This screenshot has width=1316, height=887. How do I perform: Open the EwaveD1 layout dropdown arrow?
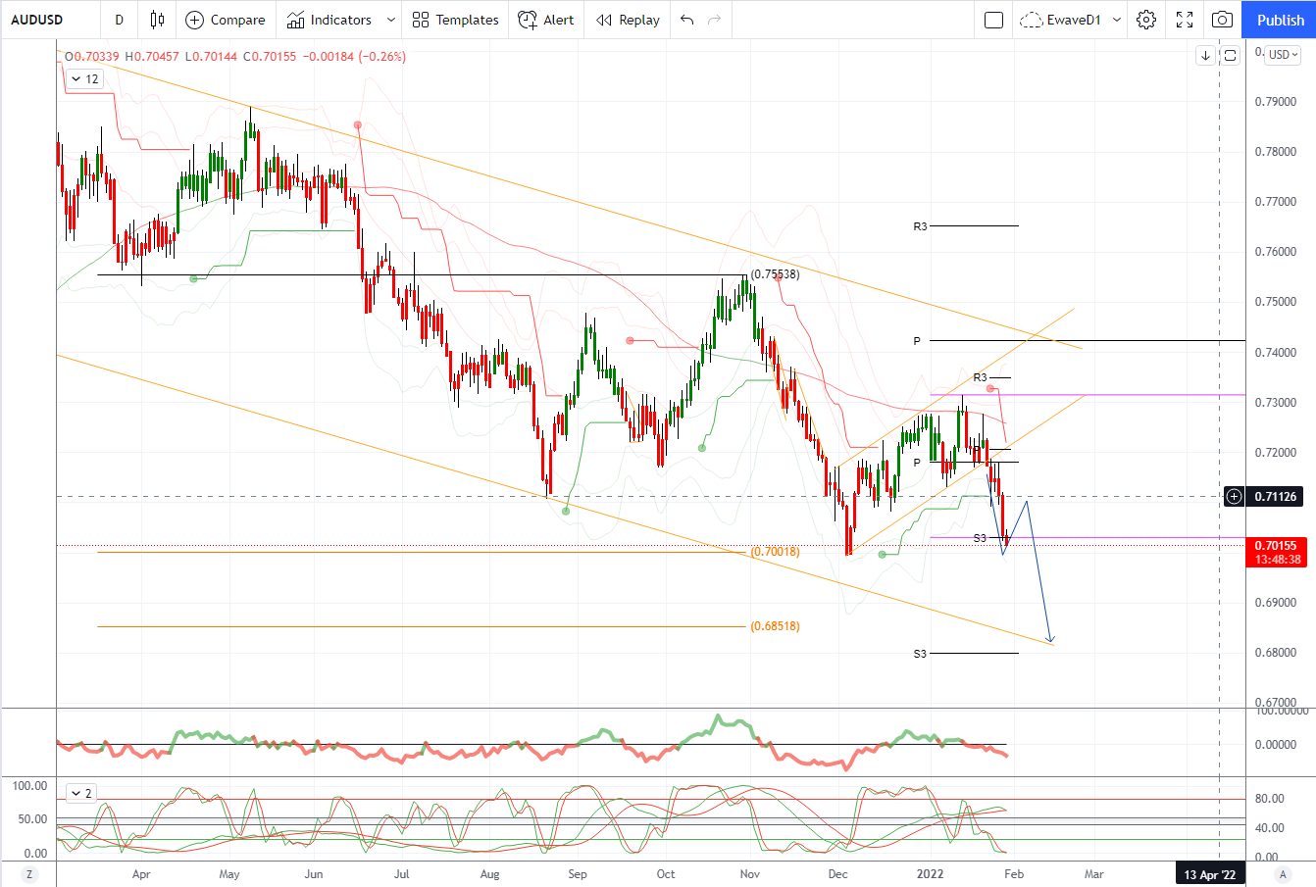point(1117,20)
